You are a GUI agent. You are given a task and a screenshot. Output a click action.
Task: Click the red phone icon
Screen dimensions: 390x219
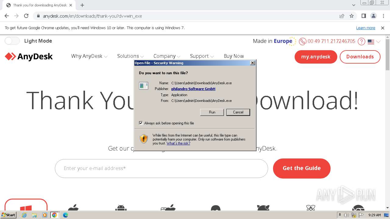point(303,41)
